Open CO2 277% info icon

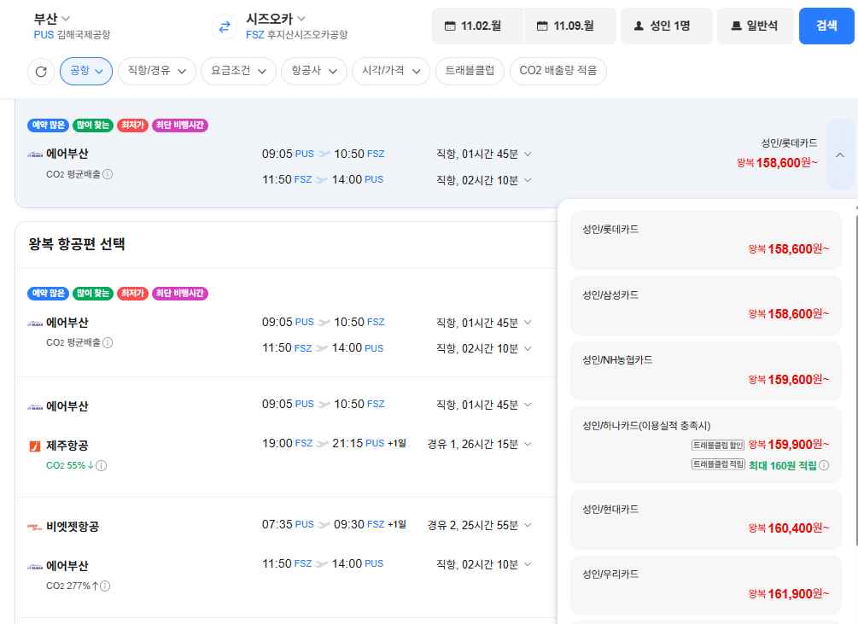click(105, 586)
